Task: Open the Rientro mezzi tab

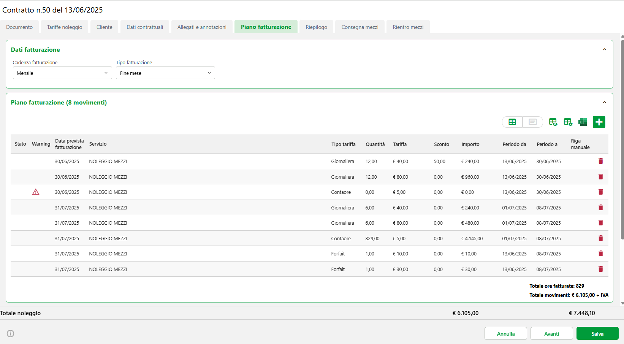Action: coord(408,27)
